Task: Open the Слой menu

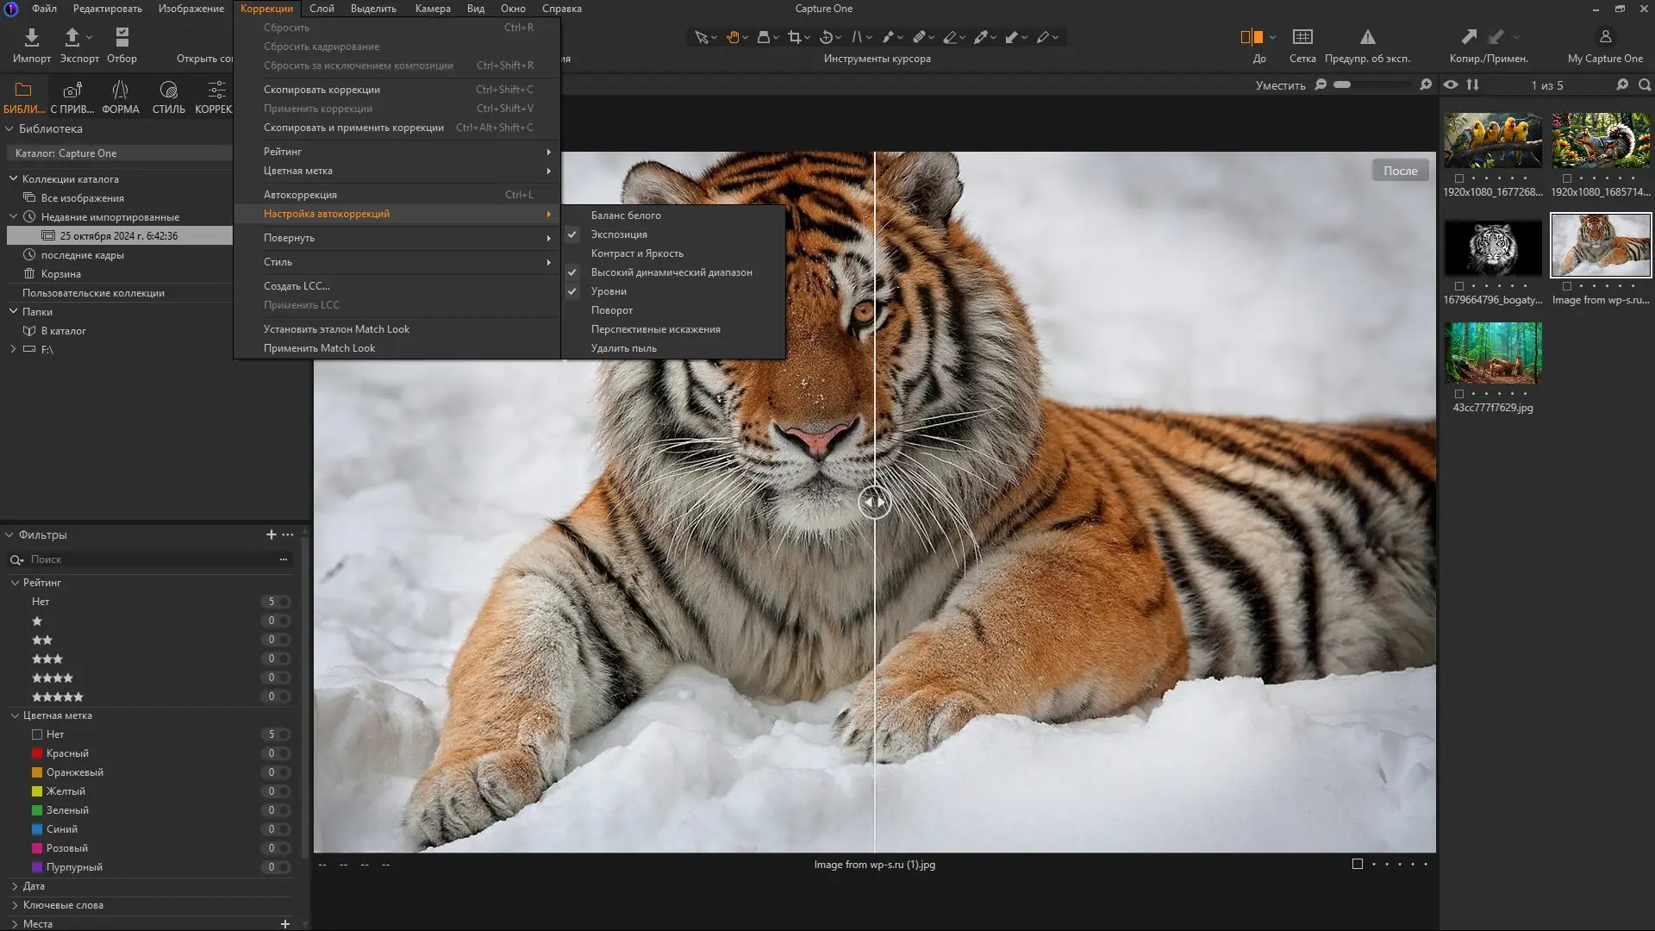Action: coord(322,9)
